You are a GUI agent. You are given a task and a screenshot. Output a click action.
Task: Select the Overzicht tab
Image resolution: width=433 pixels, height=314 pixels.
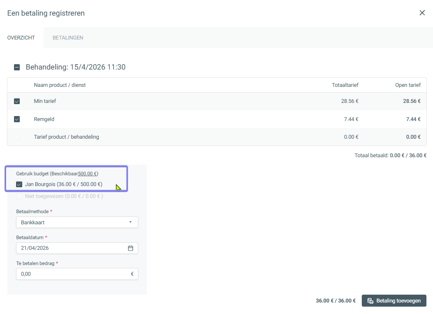[x=21, y=38]
